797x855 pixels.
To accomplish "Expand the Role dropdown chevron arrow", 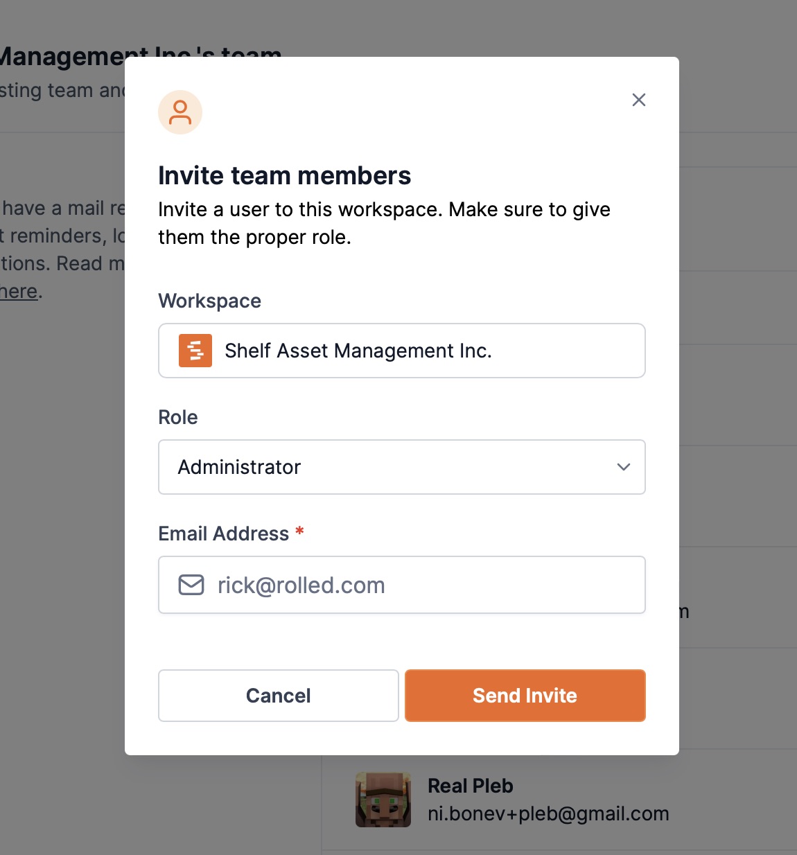I will pyautogui.click(x=623, y=467).
